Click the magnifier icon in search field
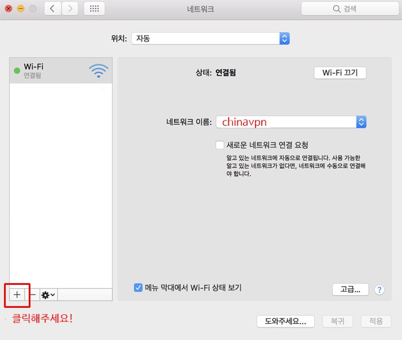The image size is (402, 340). [337, 9]
